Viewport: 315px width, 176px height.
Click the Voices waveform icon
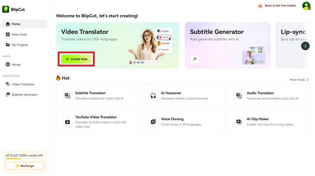coord(8,64)
